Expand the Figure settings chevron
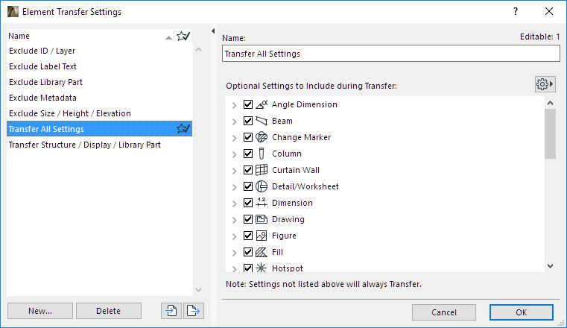This screenshot has height=328, width=567. coord(234,236)
